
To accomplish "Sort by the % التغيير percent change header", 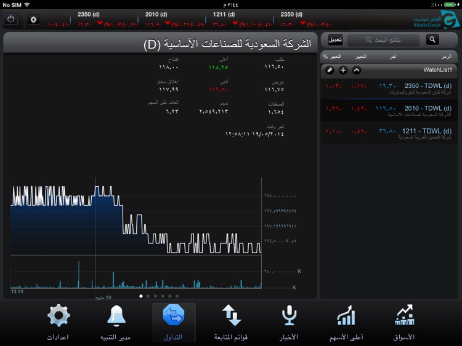I will [x=332, y=57].
